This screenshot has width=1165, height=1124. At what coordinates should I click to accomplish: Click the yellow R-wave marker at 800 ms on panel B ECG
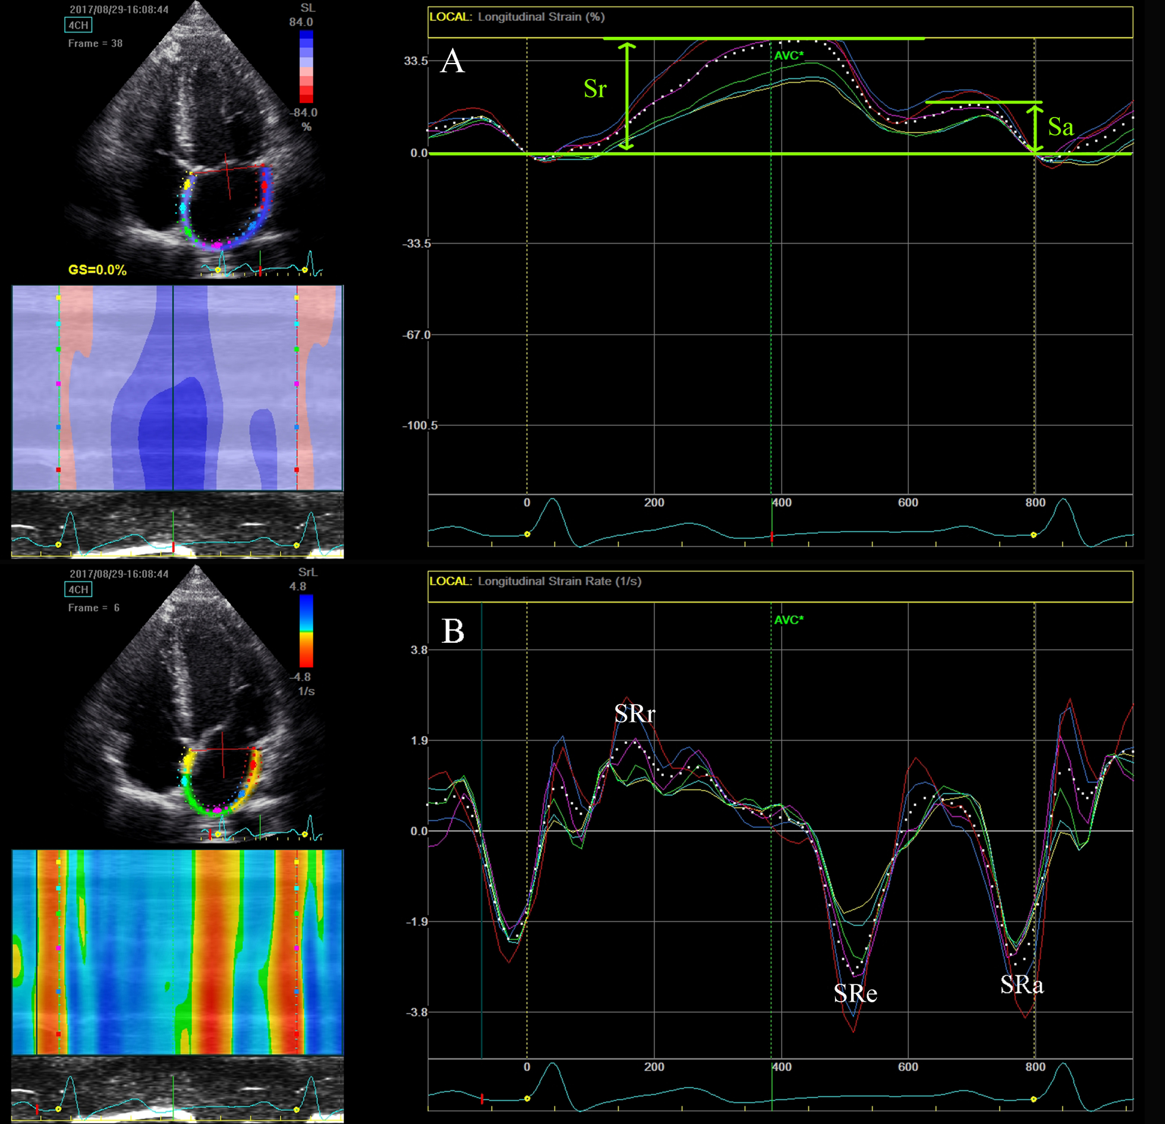(x=1034, y=1099)
